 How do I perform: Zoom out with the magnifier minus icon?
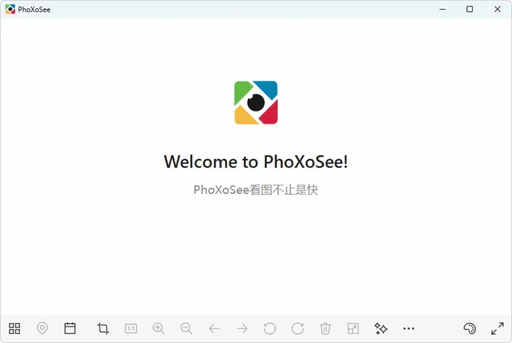pyautogui.click(x=186, y=329)
